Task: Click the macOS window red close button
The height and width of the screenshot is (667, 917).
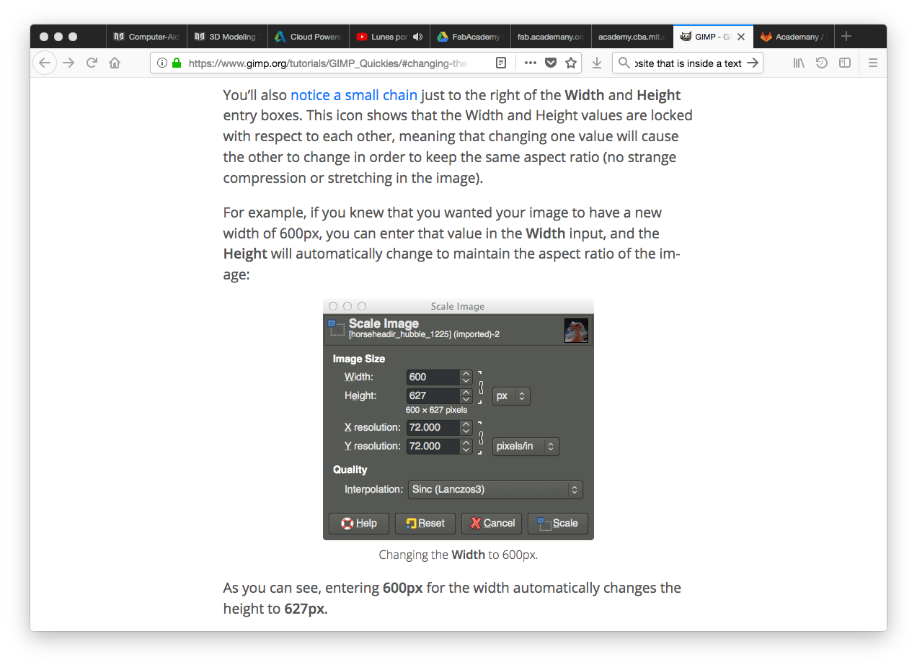Action: [x=44, y=37]
